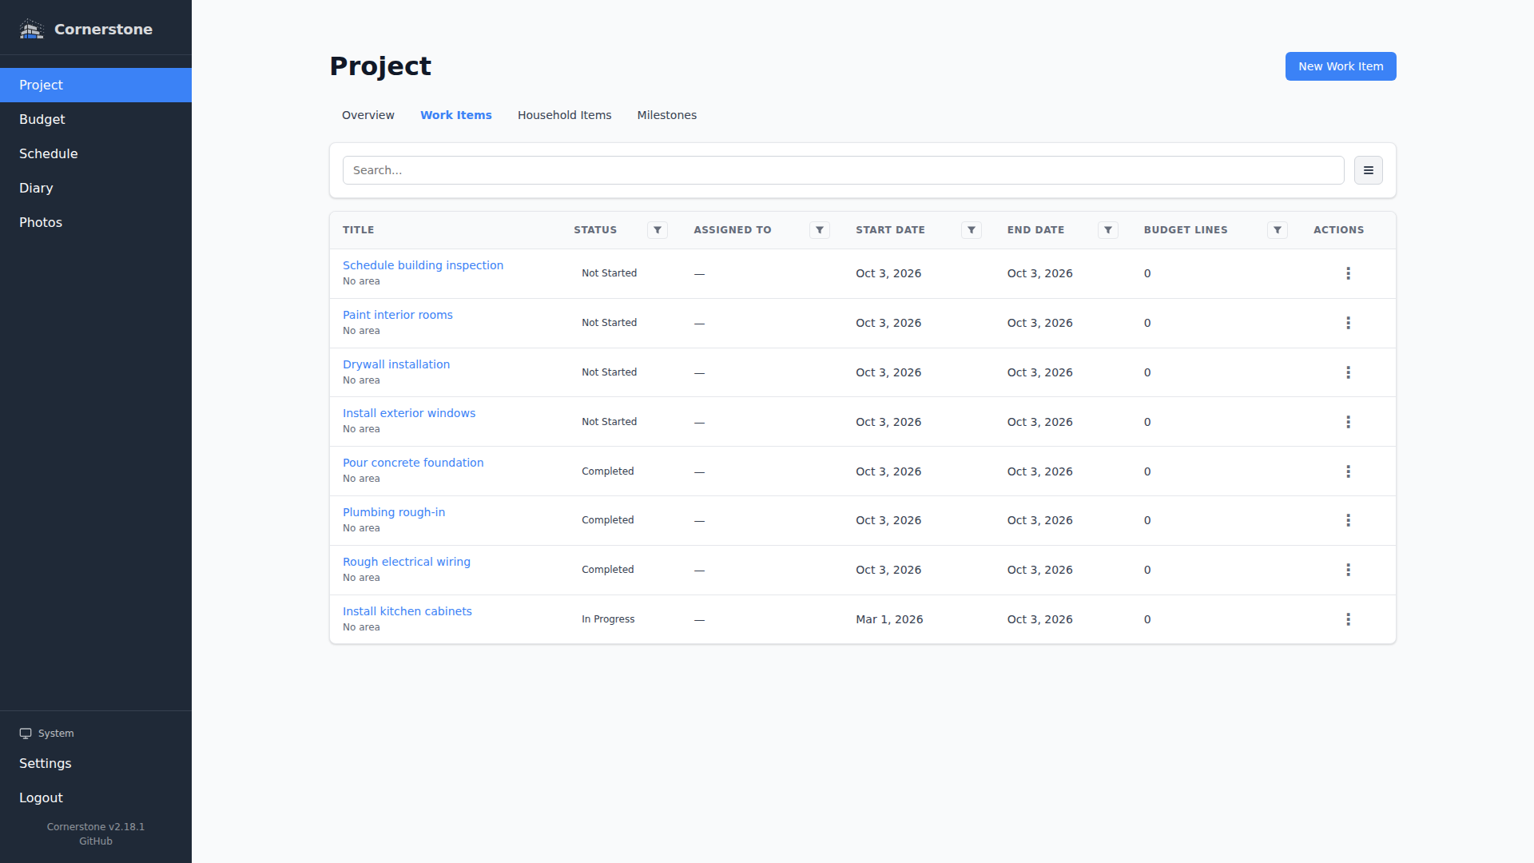The image size is (1534, 863).
Task: Open Settings in the sidebar
Action: 96,763
